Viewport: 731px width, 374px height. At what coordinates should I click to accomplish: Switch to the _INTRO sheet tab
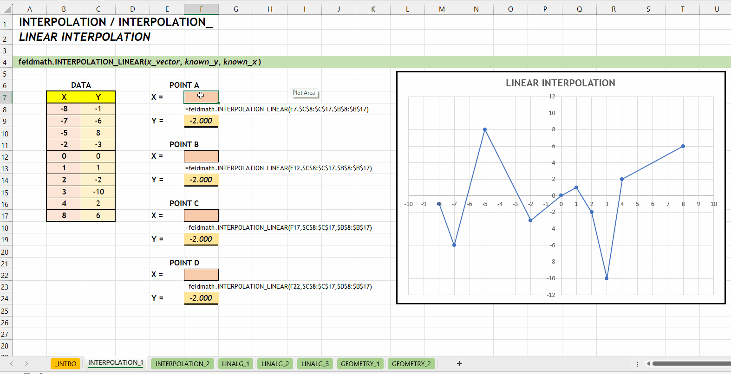[x=65, y=364]
